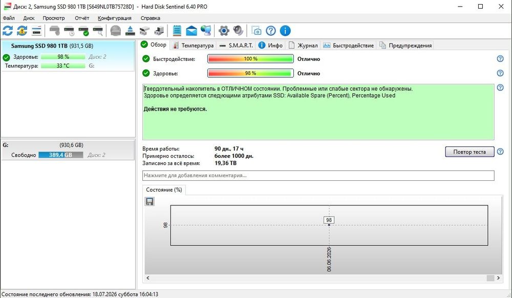Click the free space 389,4 GB bar
This screenshot has height=298, width=512.
[x=61, y=155]
